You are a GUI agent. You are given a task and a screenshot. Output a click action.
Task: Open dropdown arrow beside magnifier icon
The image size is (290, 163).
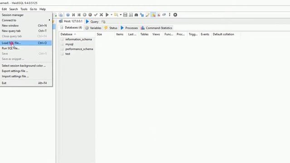(121, 15)
